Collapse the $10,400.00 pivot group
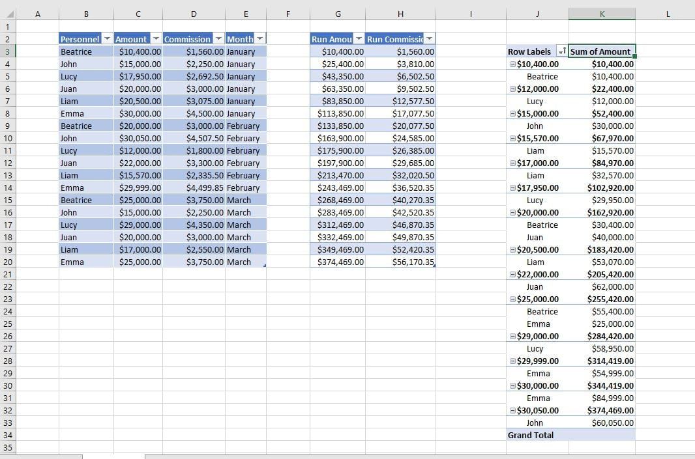The width and height of the screenshot is (695, 459). click(511, 64)
